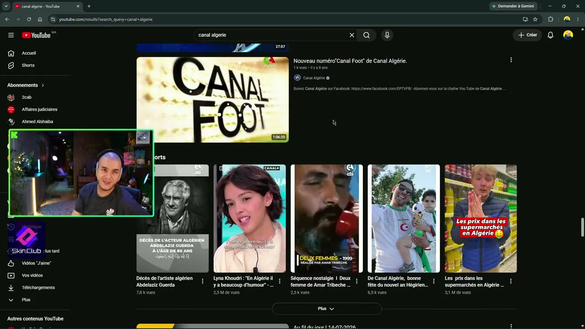Open the tab search dropdown arrow
The image size is (585, 329).
pos(6,6)
